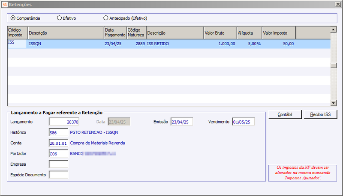343x196 pixels.
Task: Click the Alíquota column header
Action: coord(250,32)
